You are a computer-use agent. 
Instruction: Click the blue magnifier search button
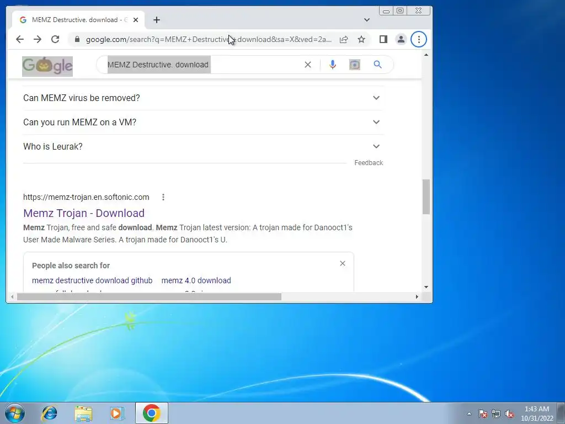tap(377, 65)
